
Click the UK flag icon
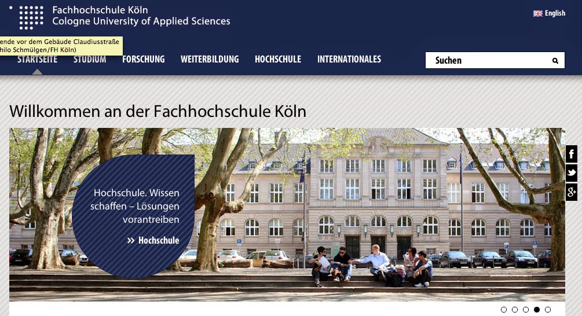click(538, 13)
